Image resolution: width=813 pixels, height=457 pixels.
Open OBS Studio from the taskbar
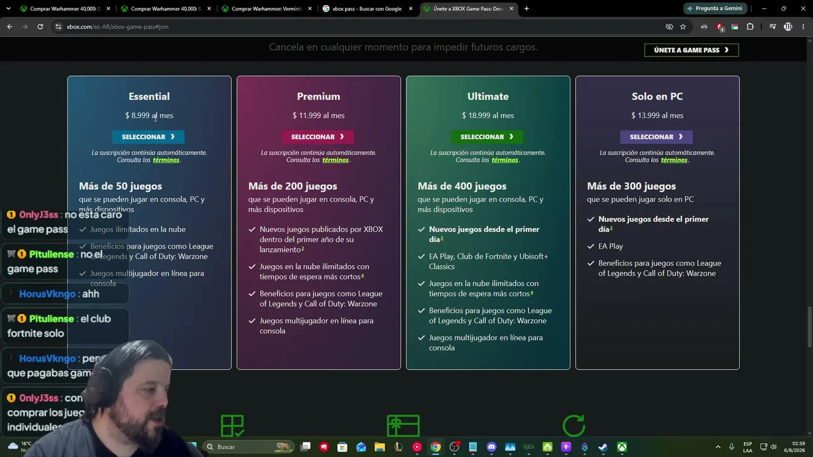pyautogui.click(x=454, y=447)
